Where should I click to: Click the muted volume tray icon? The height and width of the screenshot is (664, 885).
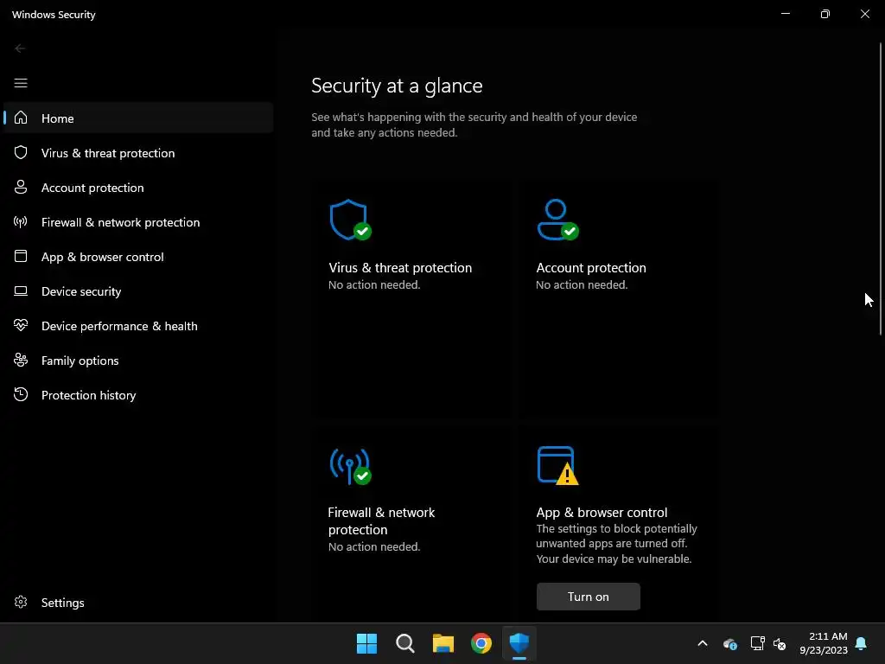tap(780, 643)
